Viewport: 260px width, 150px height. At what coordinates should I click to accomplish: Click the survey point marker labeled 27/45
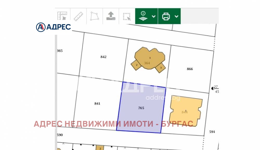[x=213, y=88]
